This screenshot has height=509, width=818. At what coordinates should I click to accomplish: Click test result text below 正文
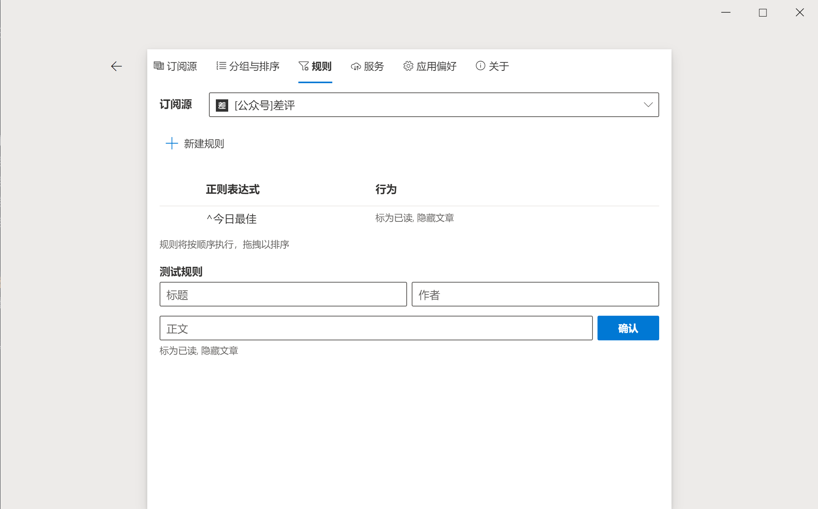pos(199,351)
